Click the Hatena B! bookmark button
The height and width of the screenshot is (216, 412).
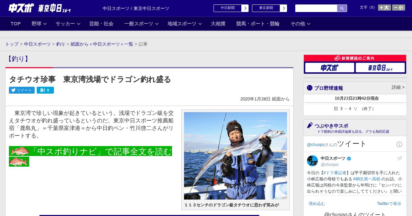[x=45, y=90]
